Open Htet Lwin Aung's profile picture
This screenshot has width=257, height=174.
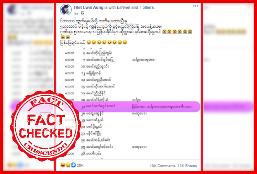pos(66,10)
